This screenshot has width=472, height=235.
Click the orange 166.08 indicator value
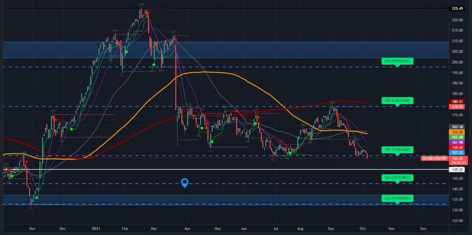[457, 132]
